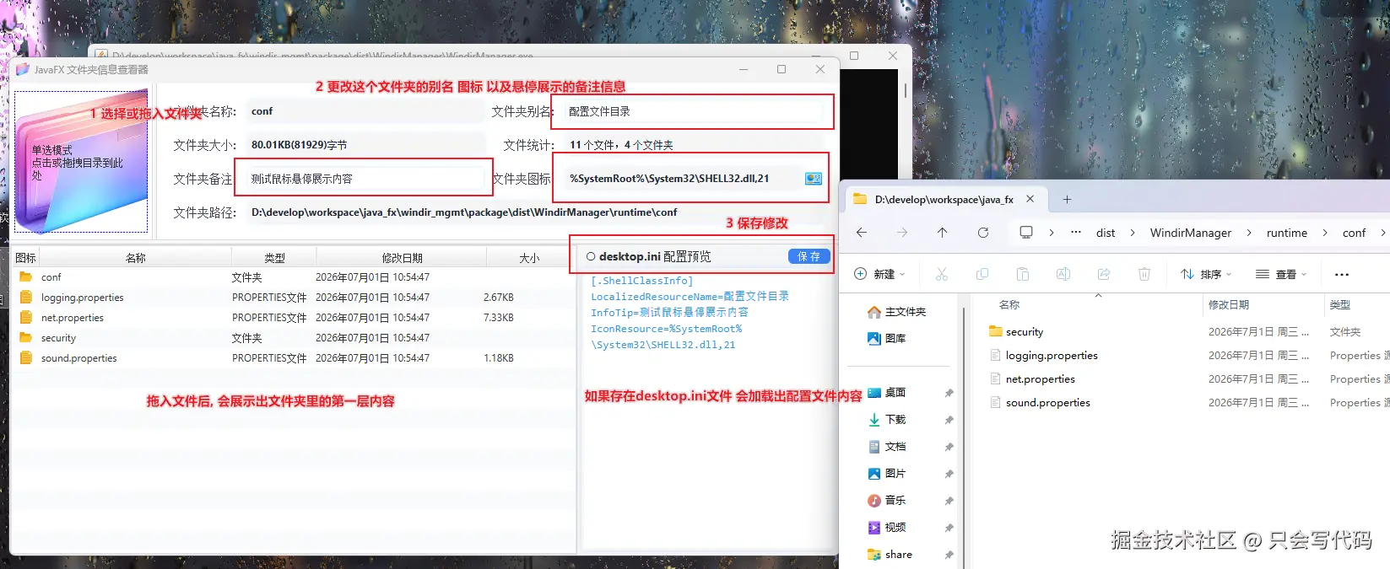This screenshot has height=569, width=1390.
Task: Click the 文件夹别名 input field
Action: click(x=692, y=111)
